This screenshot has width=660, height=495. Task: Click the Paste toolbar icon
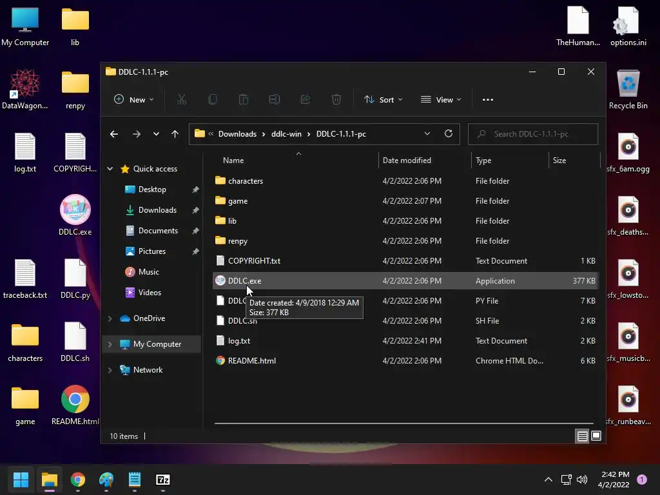(x=243, y=100)
